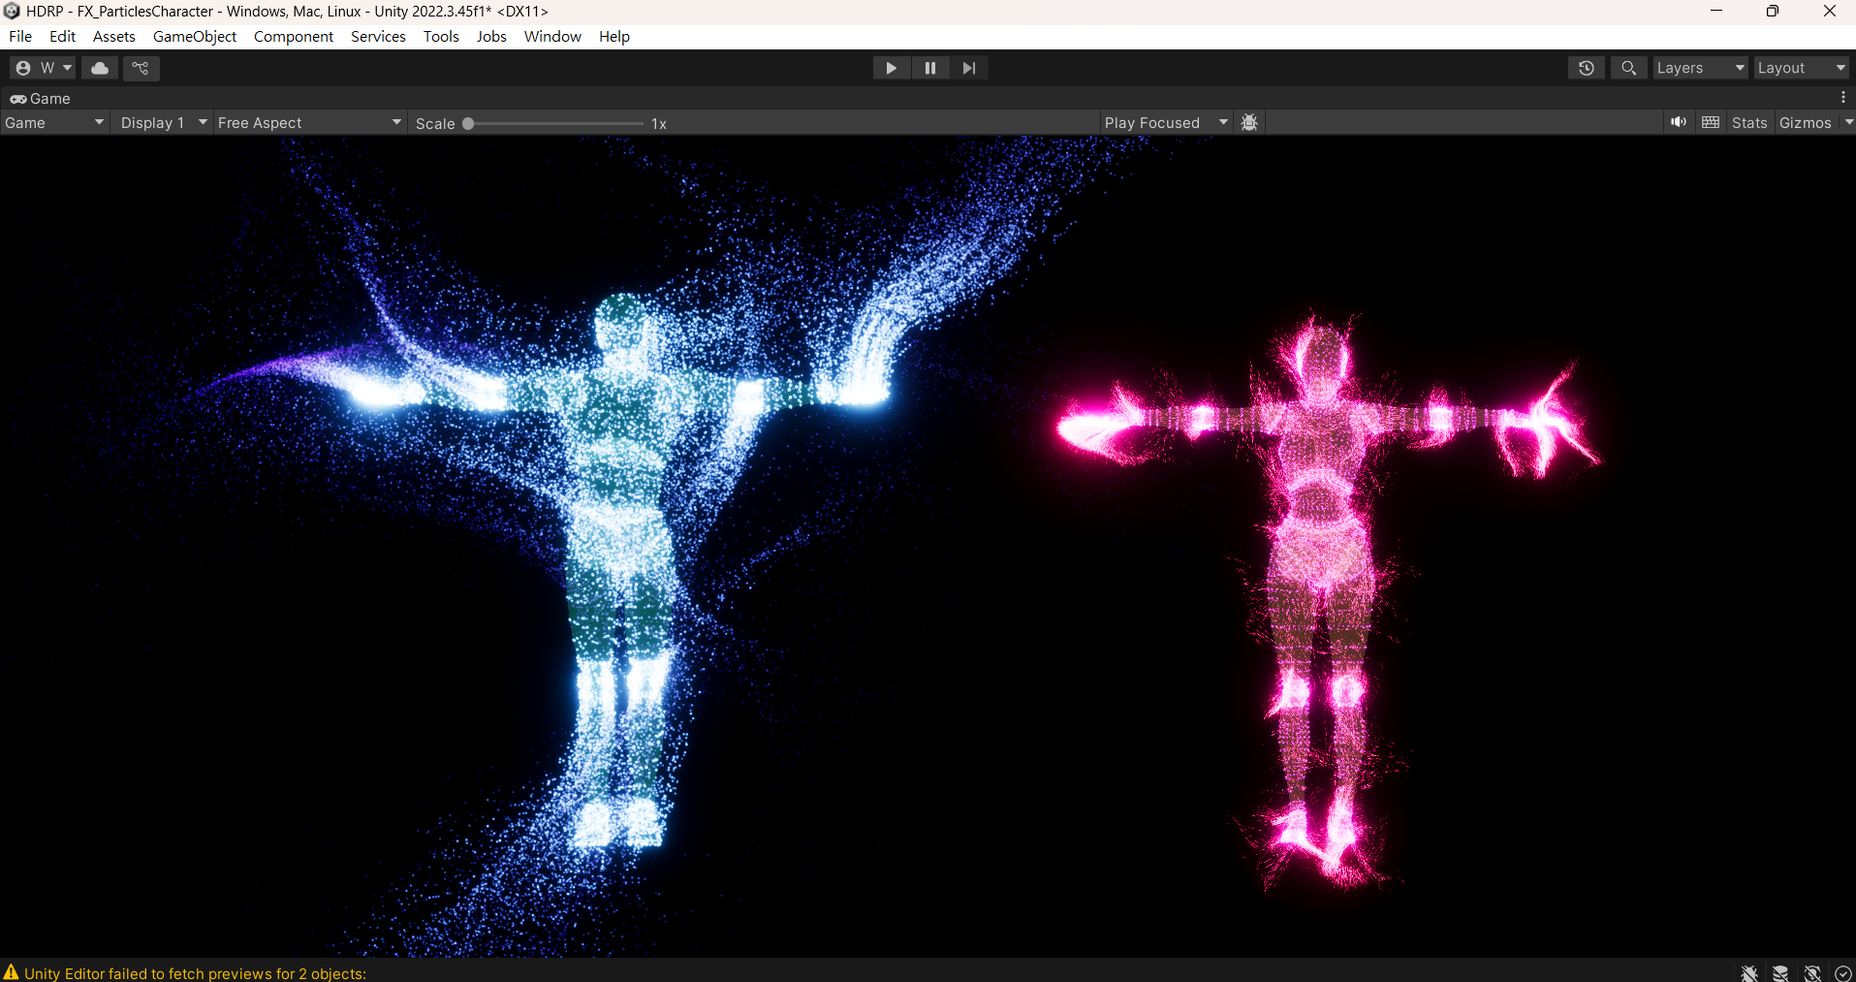The width and height of the screenshot is (1856, 982).
Task: Toggle the frame debugger bug icon
Action: pyautogui.click(x=1249, y=123)
